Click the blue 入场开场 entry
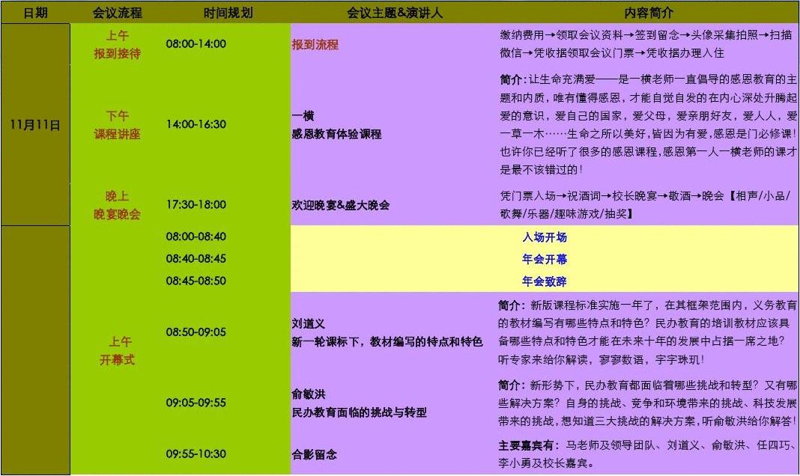The width and height of the screenshot is (800, 476). 545,237
